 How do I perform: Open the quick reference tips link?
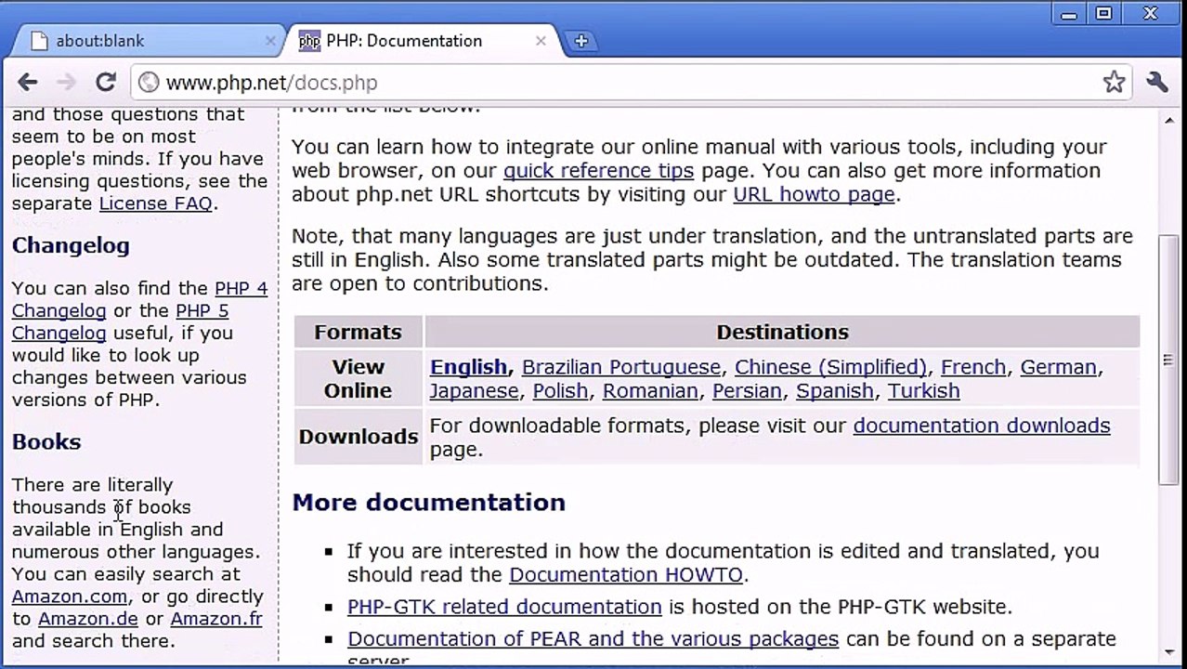click(598, 171)
